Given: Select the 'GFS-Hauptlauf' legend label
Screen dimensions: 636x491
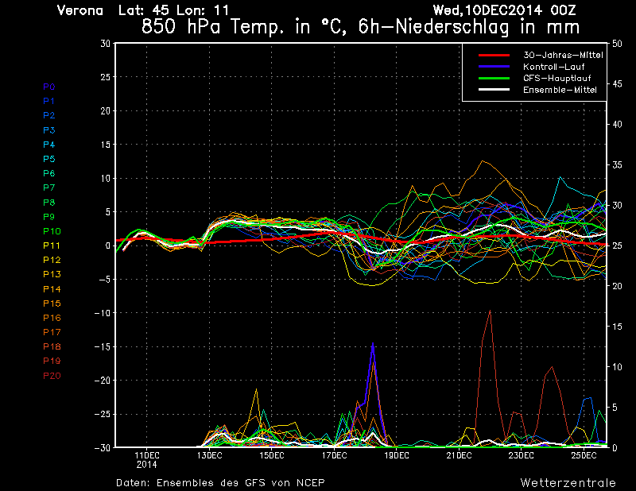Looking at the screenshot, I should coord(557,78).
